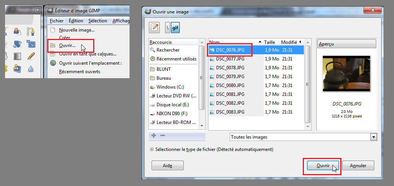Image resolution: width=394 pixels, height=186 pixels.
Task: Select file DSC_0081.JPG
Action: click(256, 94)
